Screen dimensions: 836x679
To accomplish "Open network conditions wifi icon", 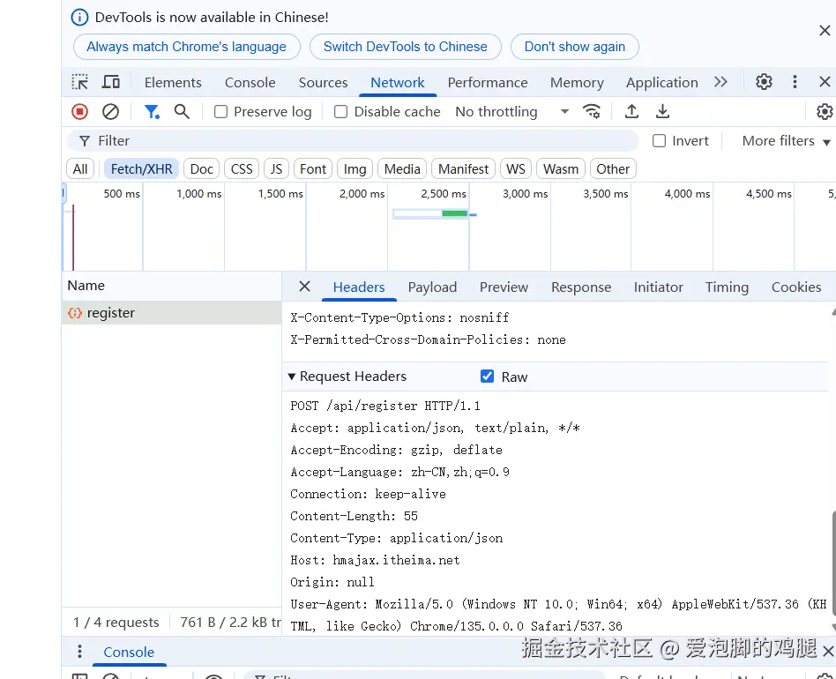I will 592,112.
